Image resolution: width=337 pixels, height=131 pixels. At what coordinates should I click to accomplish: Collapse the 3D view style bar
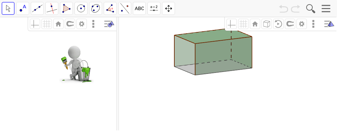pyautogui.click(x=329, y=24)
